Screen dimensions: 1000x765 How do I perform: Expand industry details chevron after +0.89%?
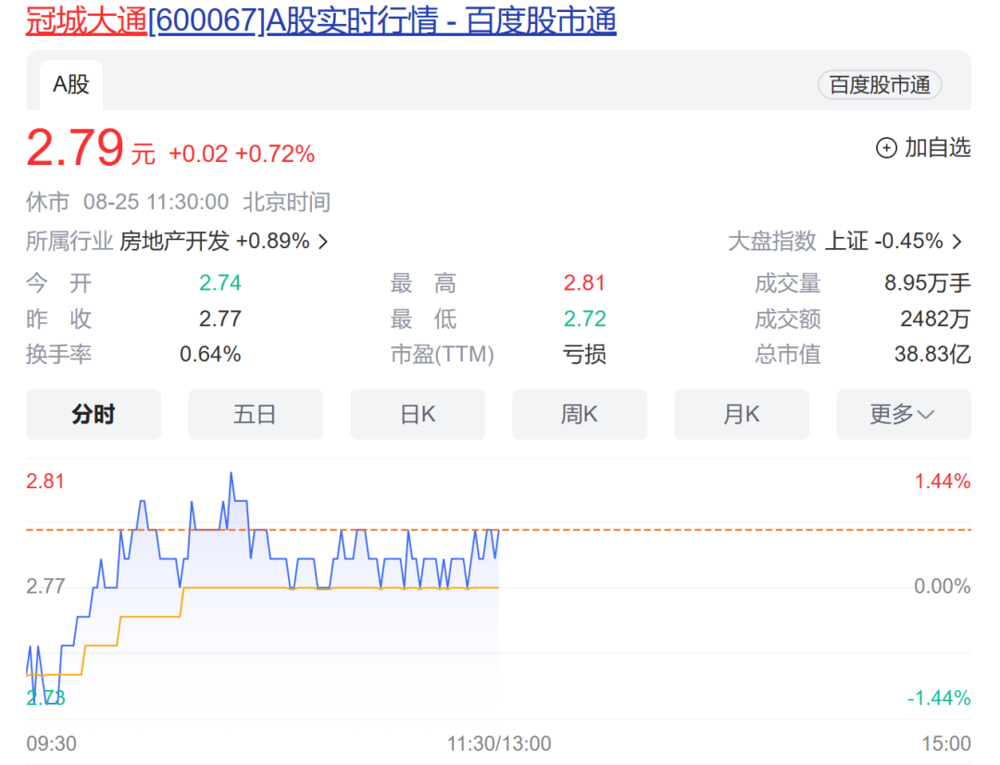[323, 242]
